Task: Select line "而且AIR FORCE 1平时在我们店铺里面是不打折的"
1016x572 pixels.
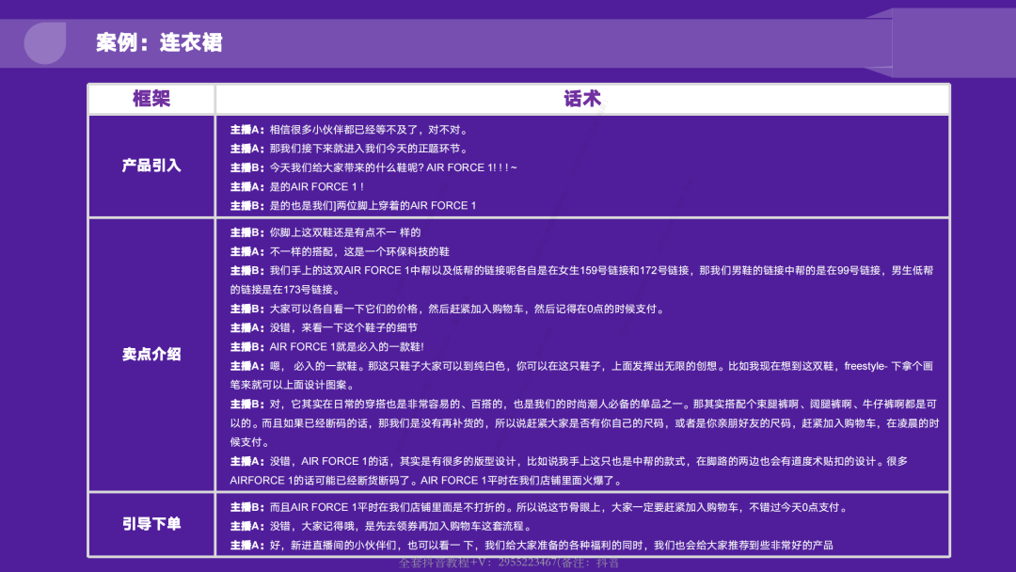Action: click(x=540, y=507)
